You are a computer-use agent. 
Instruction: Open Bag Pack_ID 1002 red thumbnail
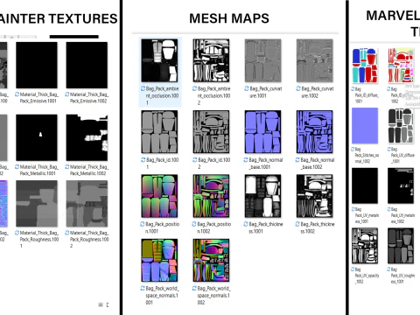[401, 66]
